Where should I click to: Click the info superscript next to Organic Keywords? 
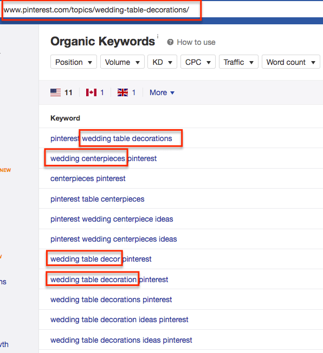point(158,36)
